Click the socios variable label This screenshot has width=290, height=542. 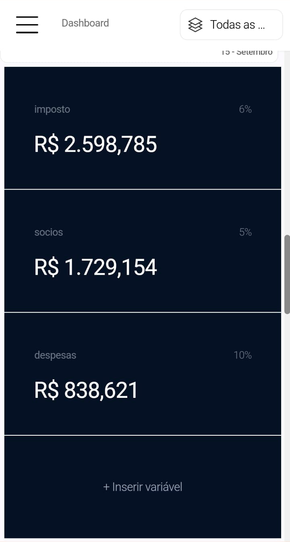(49, 232)
